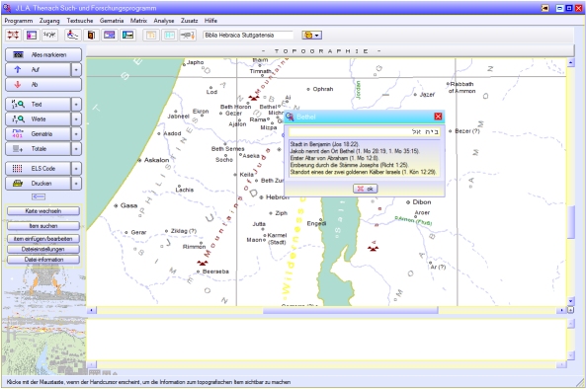Click the Gasa place marker on map
Screen dimensions: 586x389
pos(116,205)
